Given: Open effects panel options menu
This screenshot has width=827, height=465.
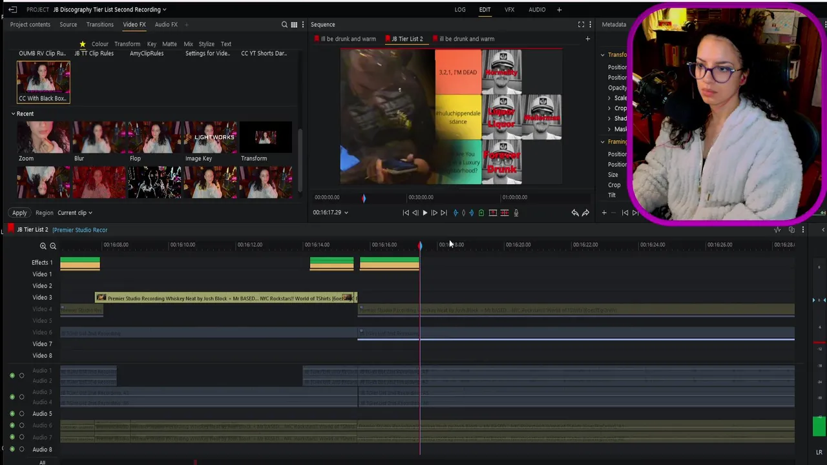Looking at the screenshot, I should pyautogui.click(x=302, y=25).
